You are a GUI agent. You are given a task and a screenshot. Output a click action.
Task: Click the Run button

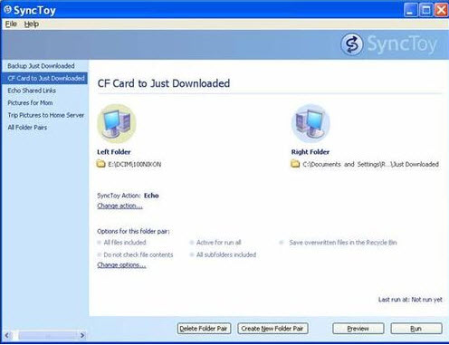click(x=416, y=329)
